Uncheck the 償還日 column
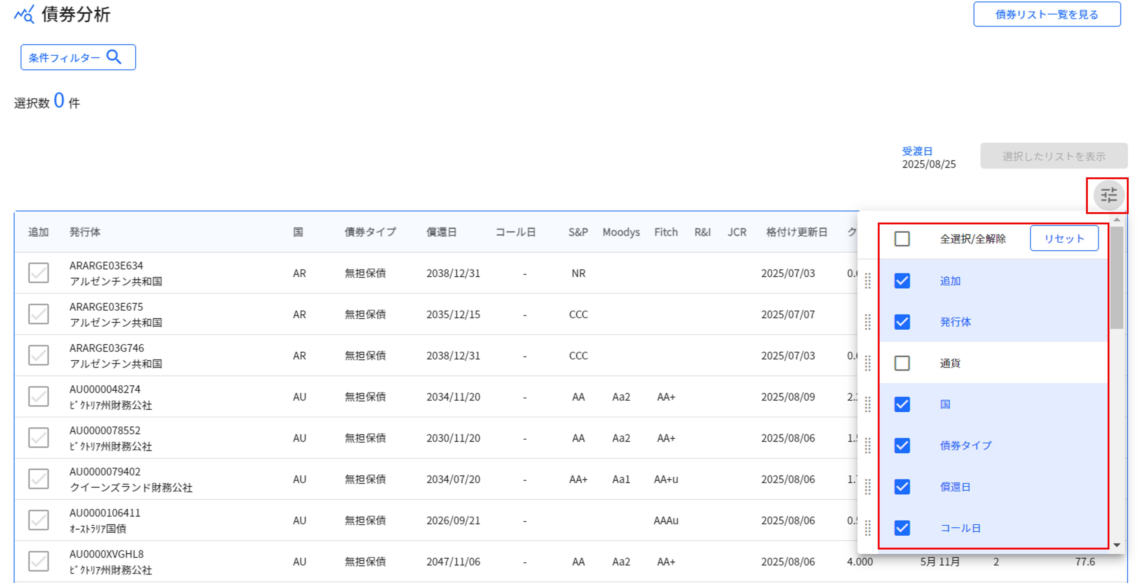Screen dimensions: 1144x583 [x=902, y=487]
